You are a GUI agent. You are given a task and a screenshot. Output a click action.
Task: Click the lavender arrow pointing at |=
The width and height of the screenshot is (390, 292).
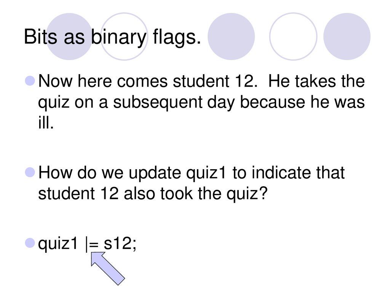pos(107,268)
